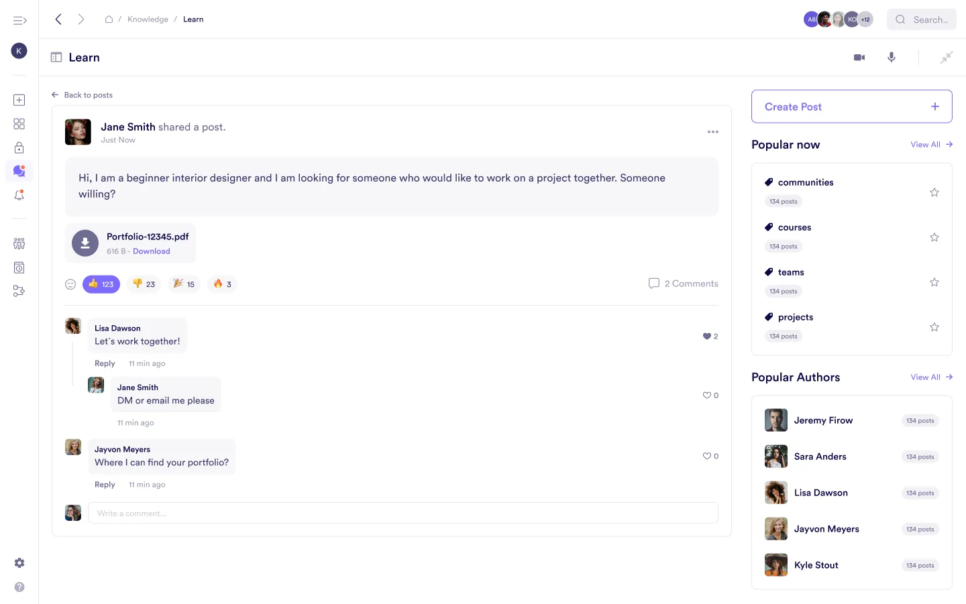Select the Learn breadcrumb item
This screenshot has width=966, height=604.
click(193, 19)
